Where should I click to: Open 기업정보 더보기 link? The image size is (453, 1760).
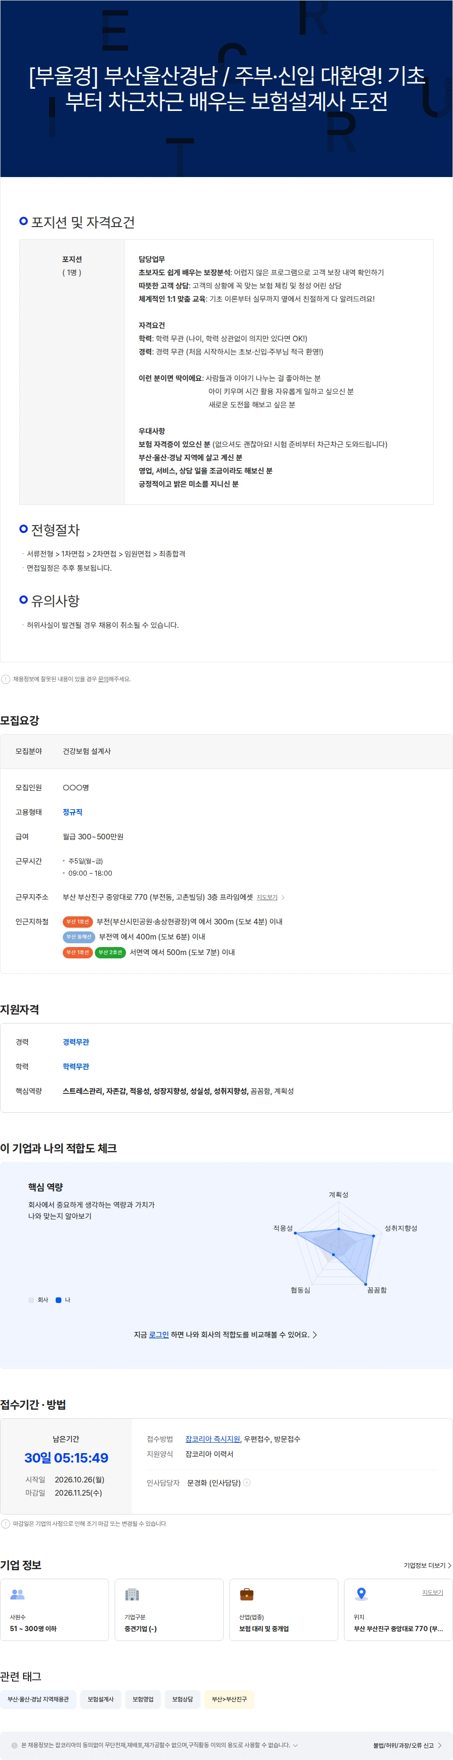[427, 1565]
